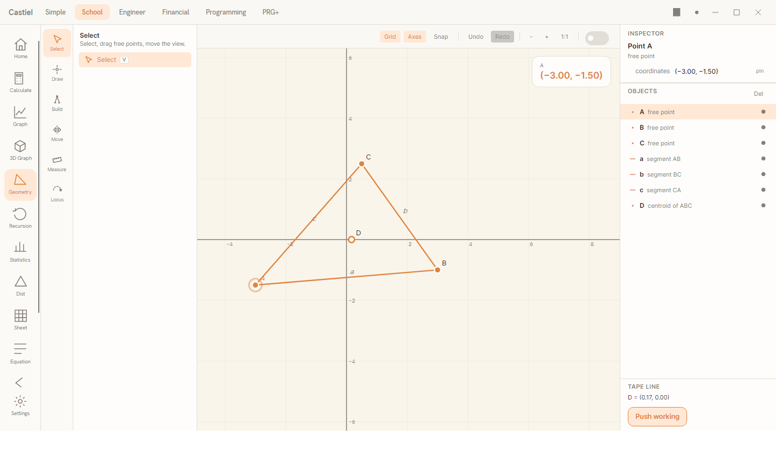The image size is (776, 463).
Task: Collapse the sidebar with the left chevron
Action: [19, 382]
